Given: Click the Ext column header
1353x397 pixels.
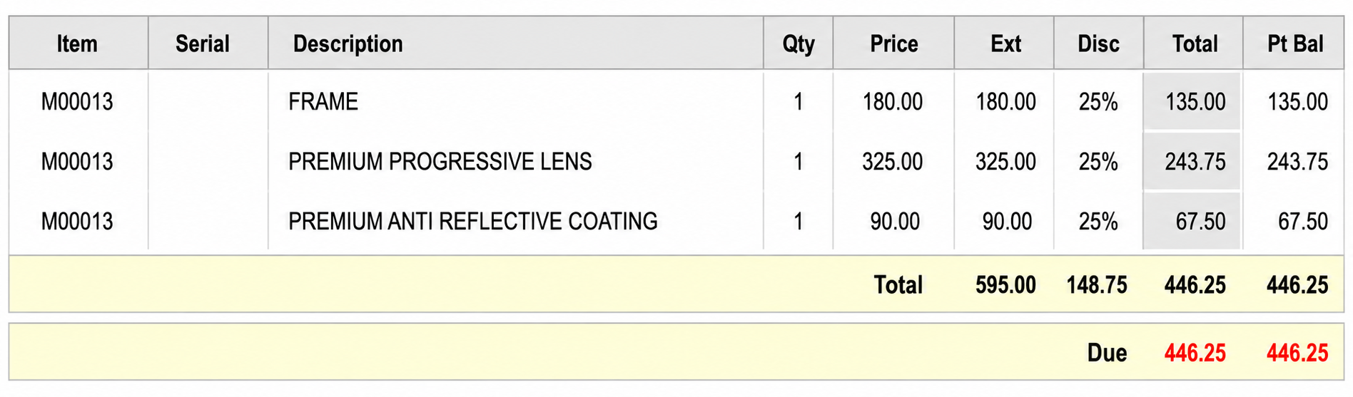Looking at the screenshot, I should (x=1004, y=43).
